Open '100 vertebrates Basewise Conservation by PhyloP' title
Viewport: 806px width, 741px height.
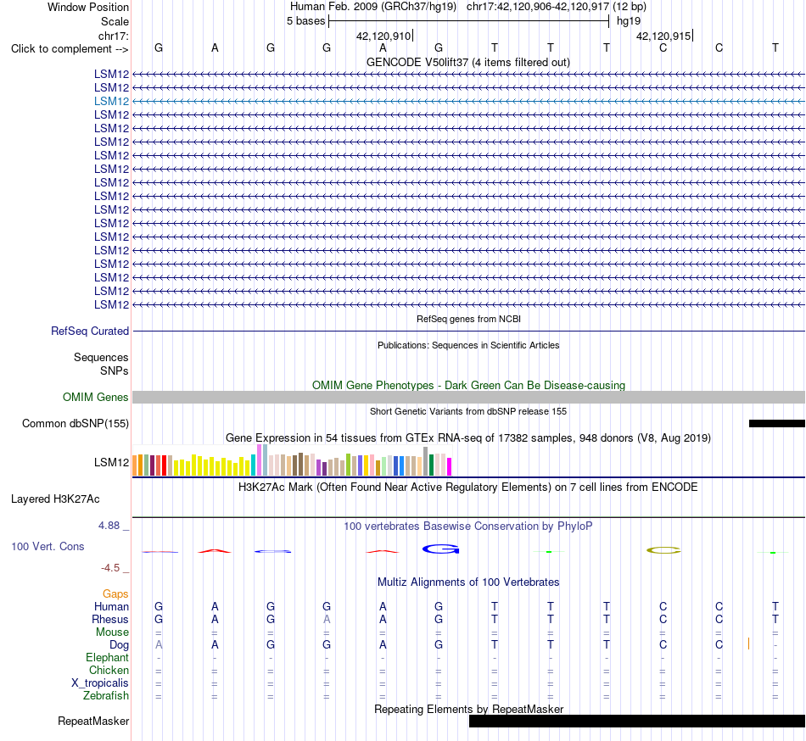[467, 526]
